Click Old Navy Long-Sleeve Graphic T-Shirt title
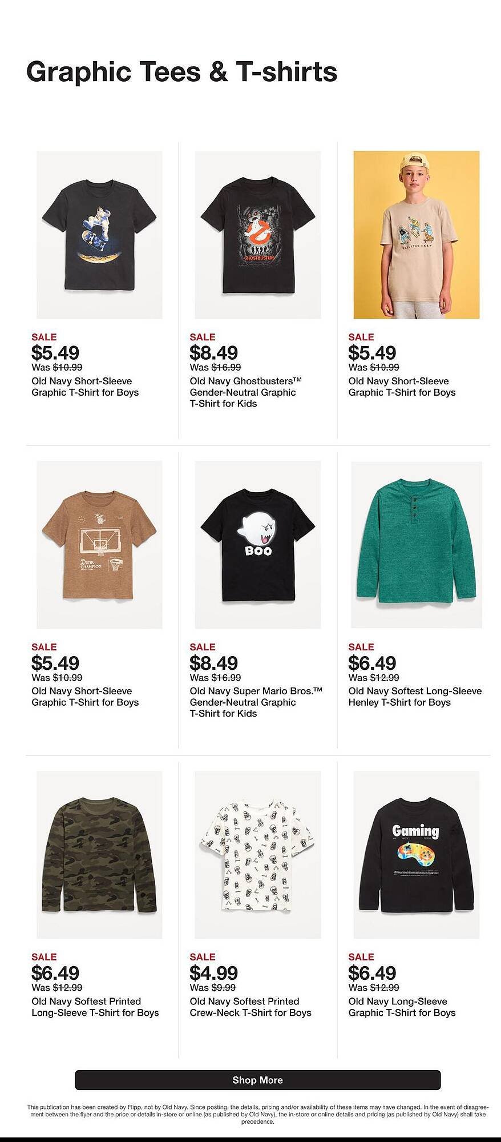 pos(402,1007)
